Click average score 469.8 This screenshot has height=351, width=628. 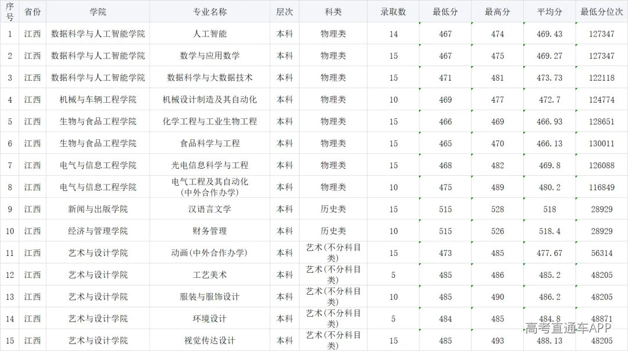point(549,165)
